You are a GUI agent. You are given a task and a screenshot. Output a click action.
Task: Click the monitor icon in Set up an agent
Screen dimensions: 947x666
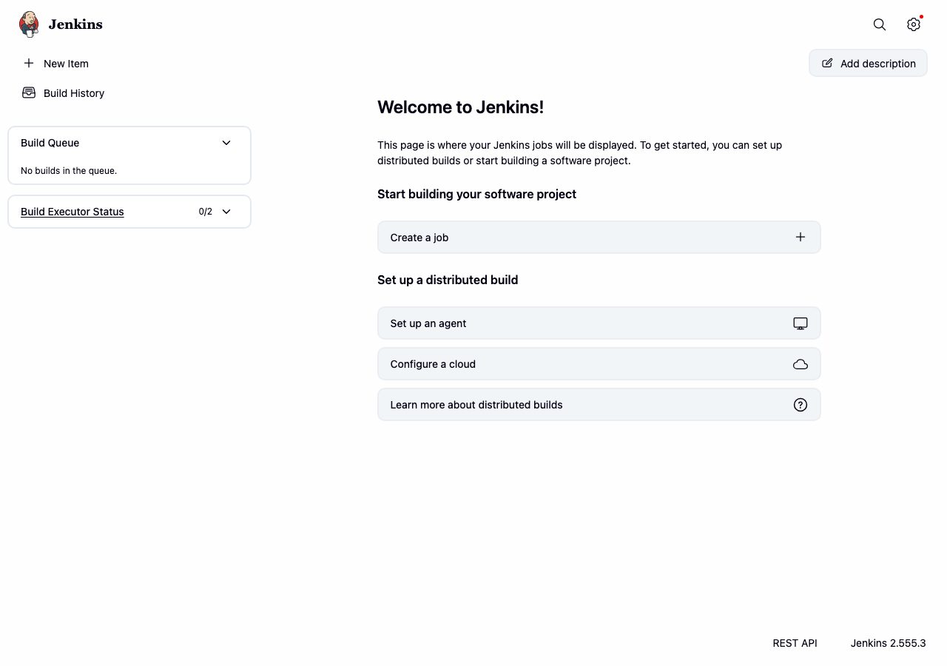coord(801,323)
